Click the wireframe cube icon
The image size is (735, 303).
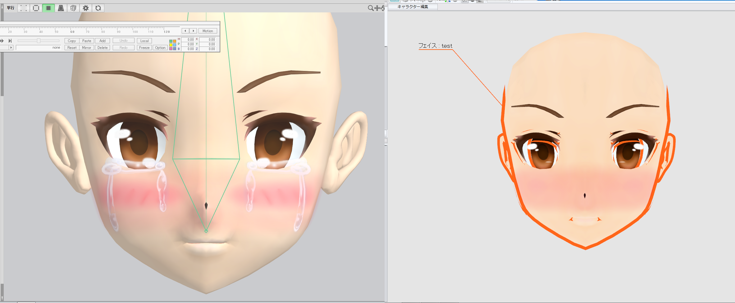(x=73, y=8)
